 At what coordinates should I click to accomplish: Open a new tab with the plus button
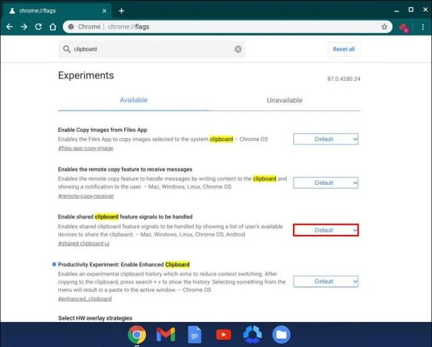(x=121, y=11)
